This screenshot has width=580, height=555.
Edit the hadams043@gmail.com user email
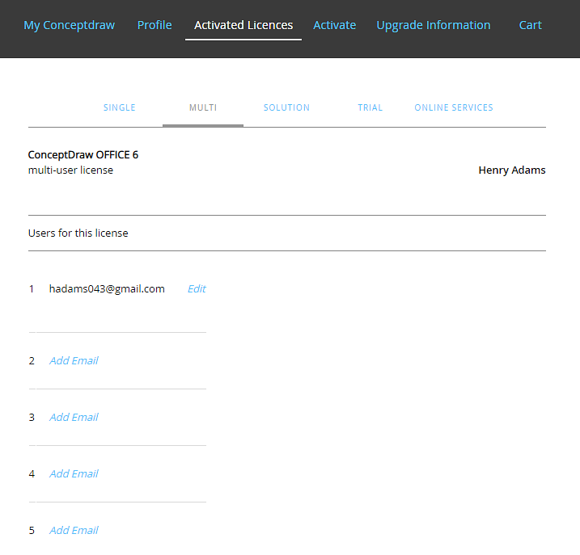click(x=197, y=288)
